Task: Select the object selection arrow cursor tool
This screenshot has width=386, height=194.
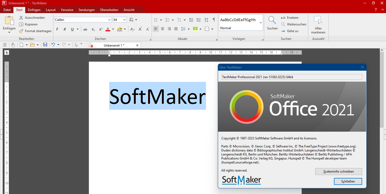Action: click(76, 45)
